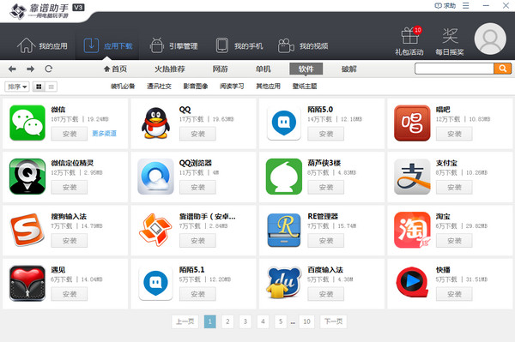Click the 靠谱助手 app icon in list

(x=155, y=230)
